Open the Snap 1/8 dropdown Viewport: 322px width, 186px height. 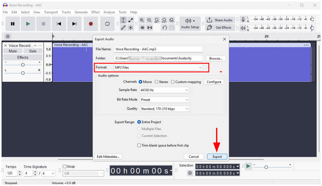pos(83,174)
